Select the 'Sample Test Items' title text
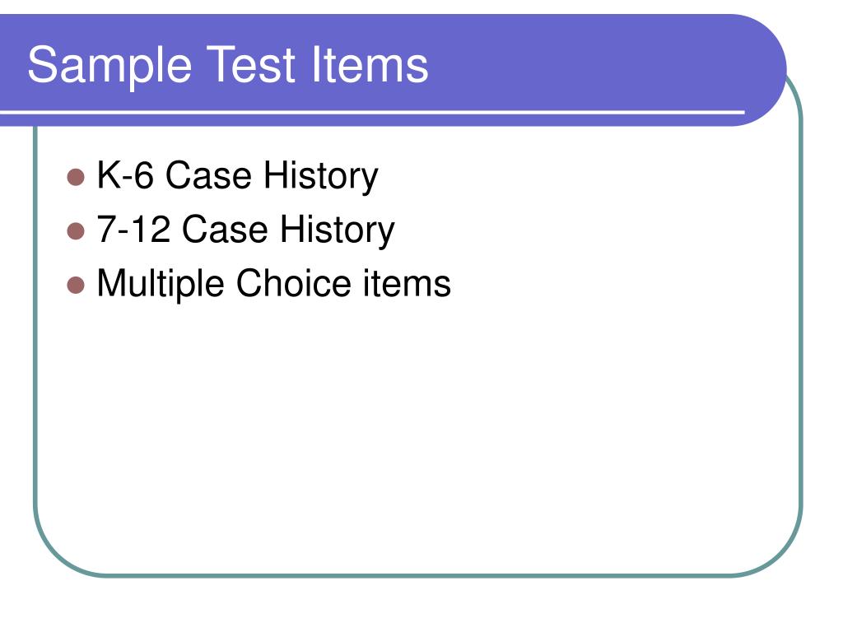The image size is (843, 632). click(227, 66)
